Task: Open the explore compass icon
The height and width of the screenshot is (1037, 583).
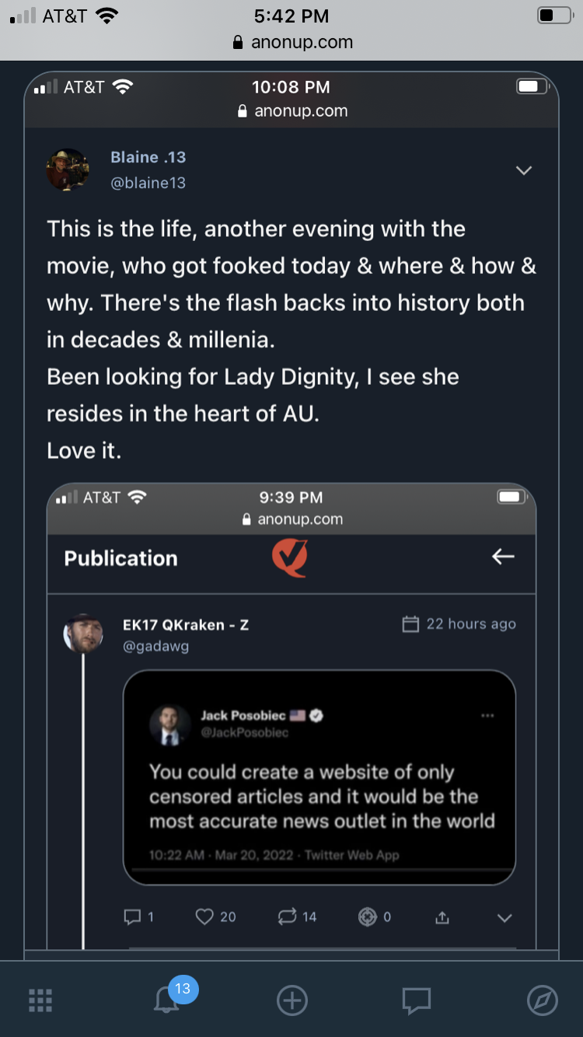Action: pos(542,1000)
